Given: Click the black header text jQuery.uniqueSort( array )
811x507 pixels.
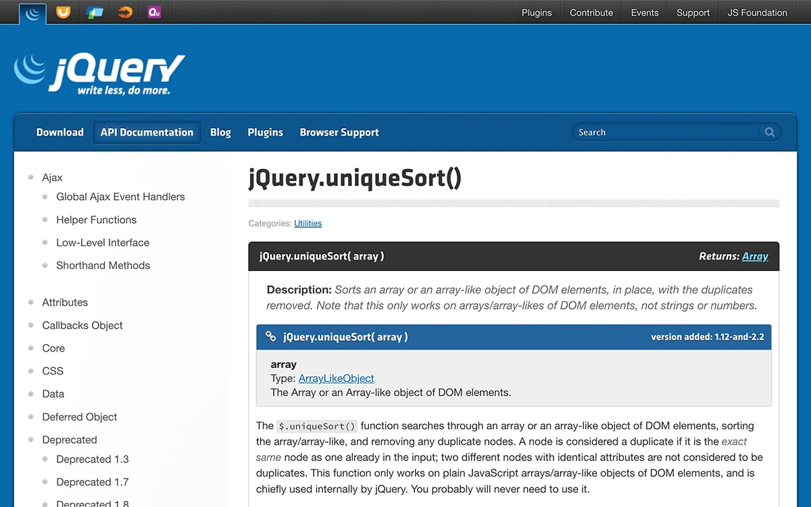Looking at the screenshot, I should [x=322, y=256].
